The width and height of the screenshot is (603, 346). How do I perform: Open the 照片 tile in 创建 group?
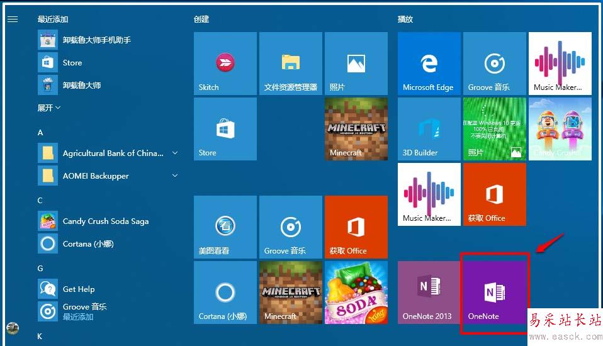(x=356, y=64)
